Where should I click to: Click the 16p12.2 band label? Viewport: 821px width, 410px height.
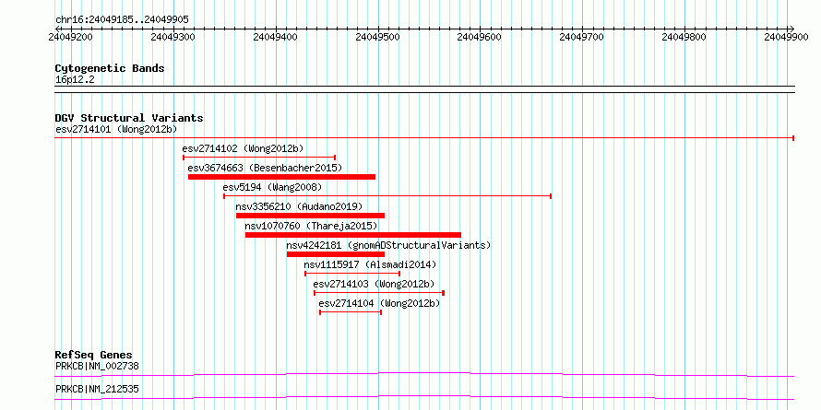pos(75,80)
